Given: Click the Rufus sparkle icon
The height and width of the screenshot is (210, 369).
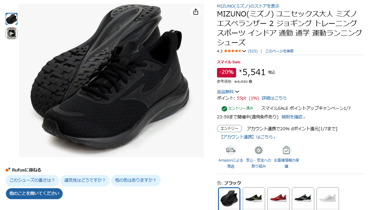Looking at the screenshot, I should coord(8,169).
